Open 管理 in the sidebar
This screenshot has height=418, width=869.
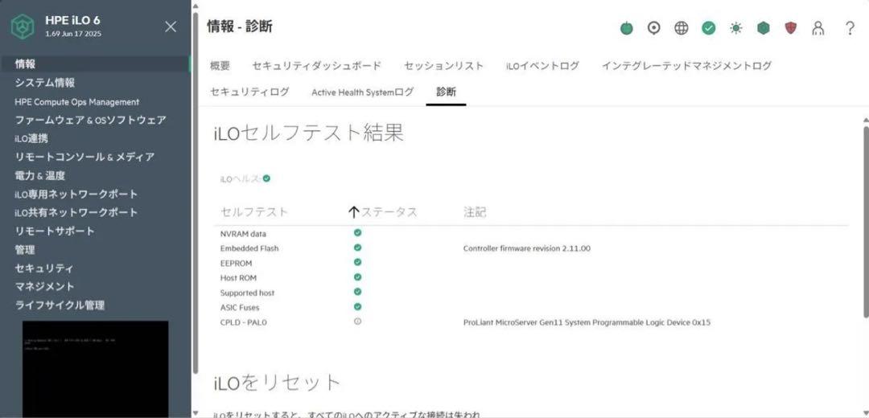pyautogui.click(x=25, y=250)
